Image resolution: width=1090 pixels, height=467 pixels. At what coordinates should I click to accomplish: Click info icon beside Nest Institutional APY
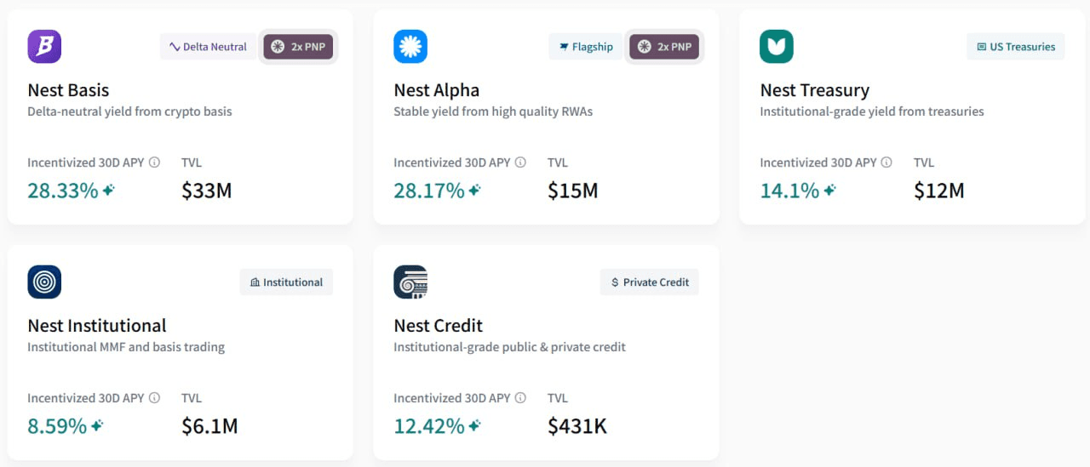154,398
